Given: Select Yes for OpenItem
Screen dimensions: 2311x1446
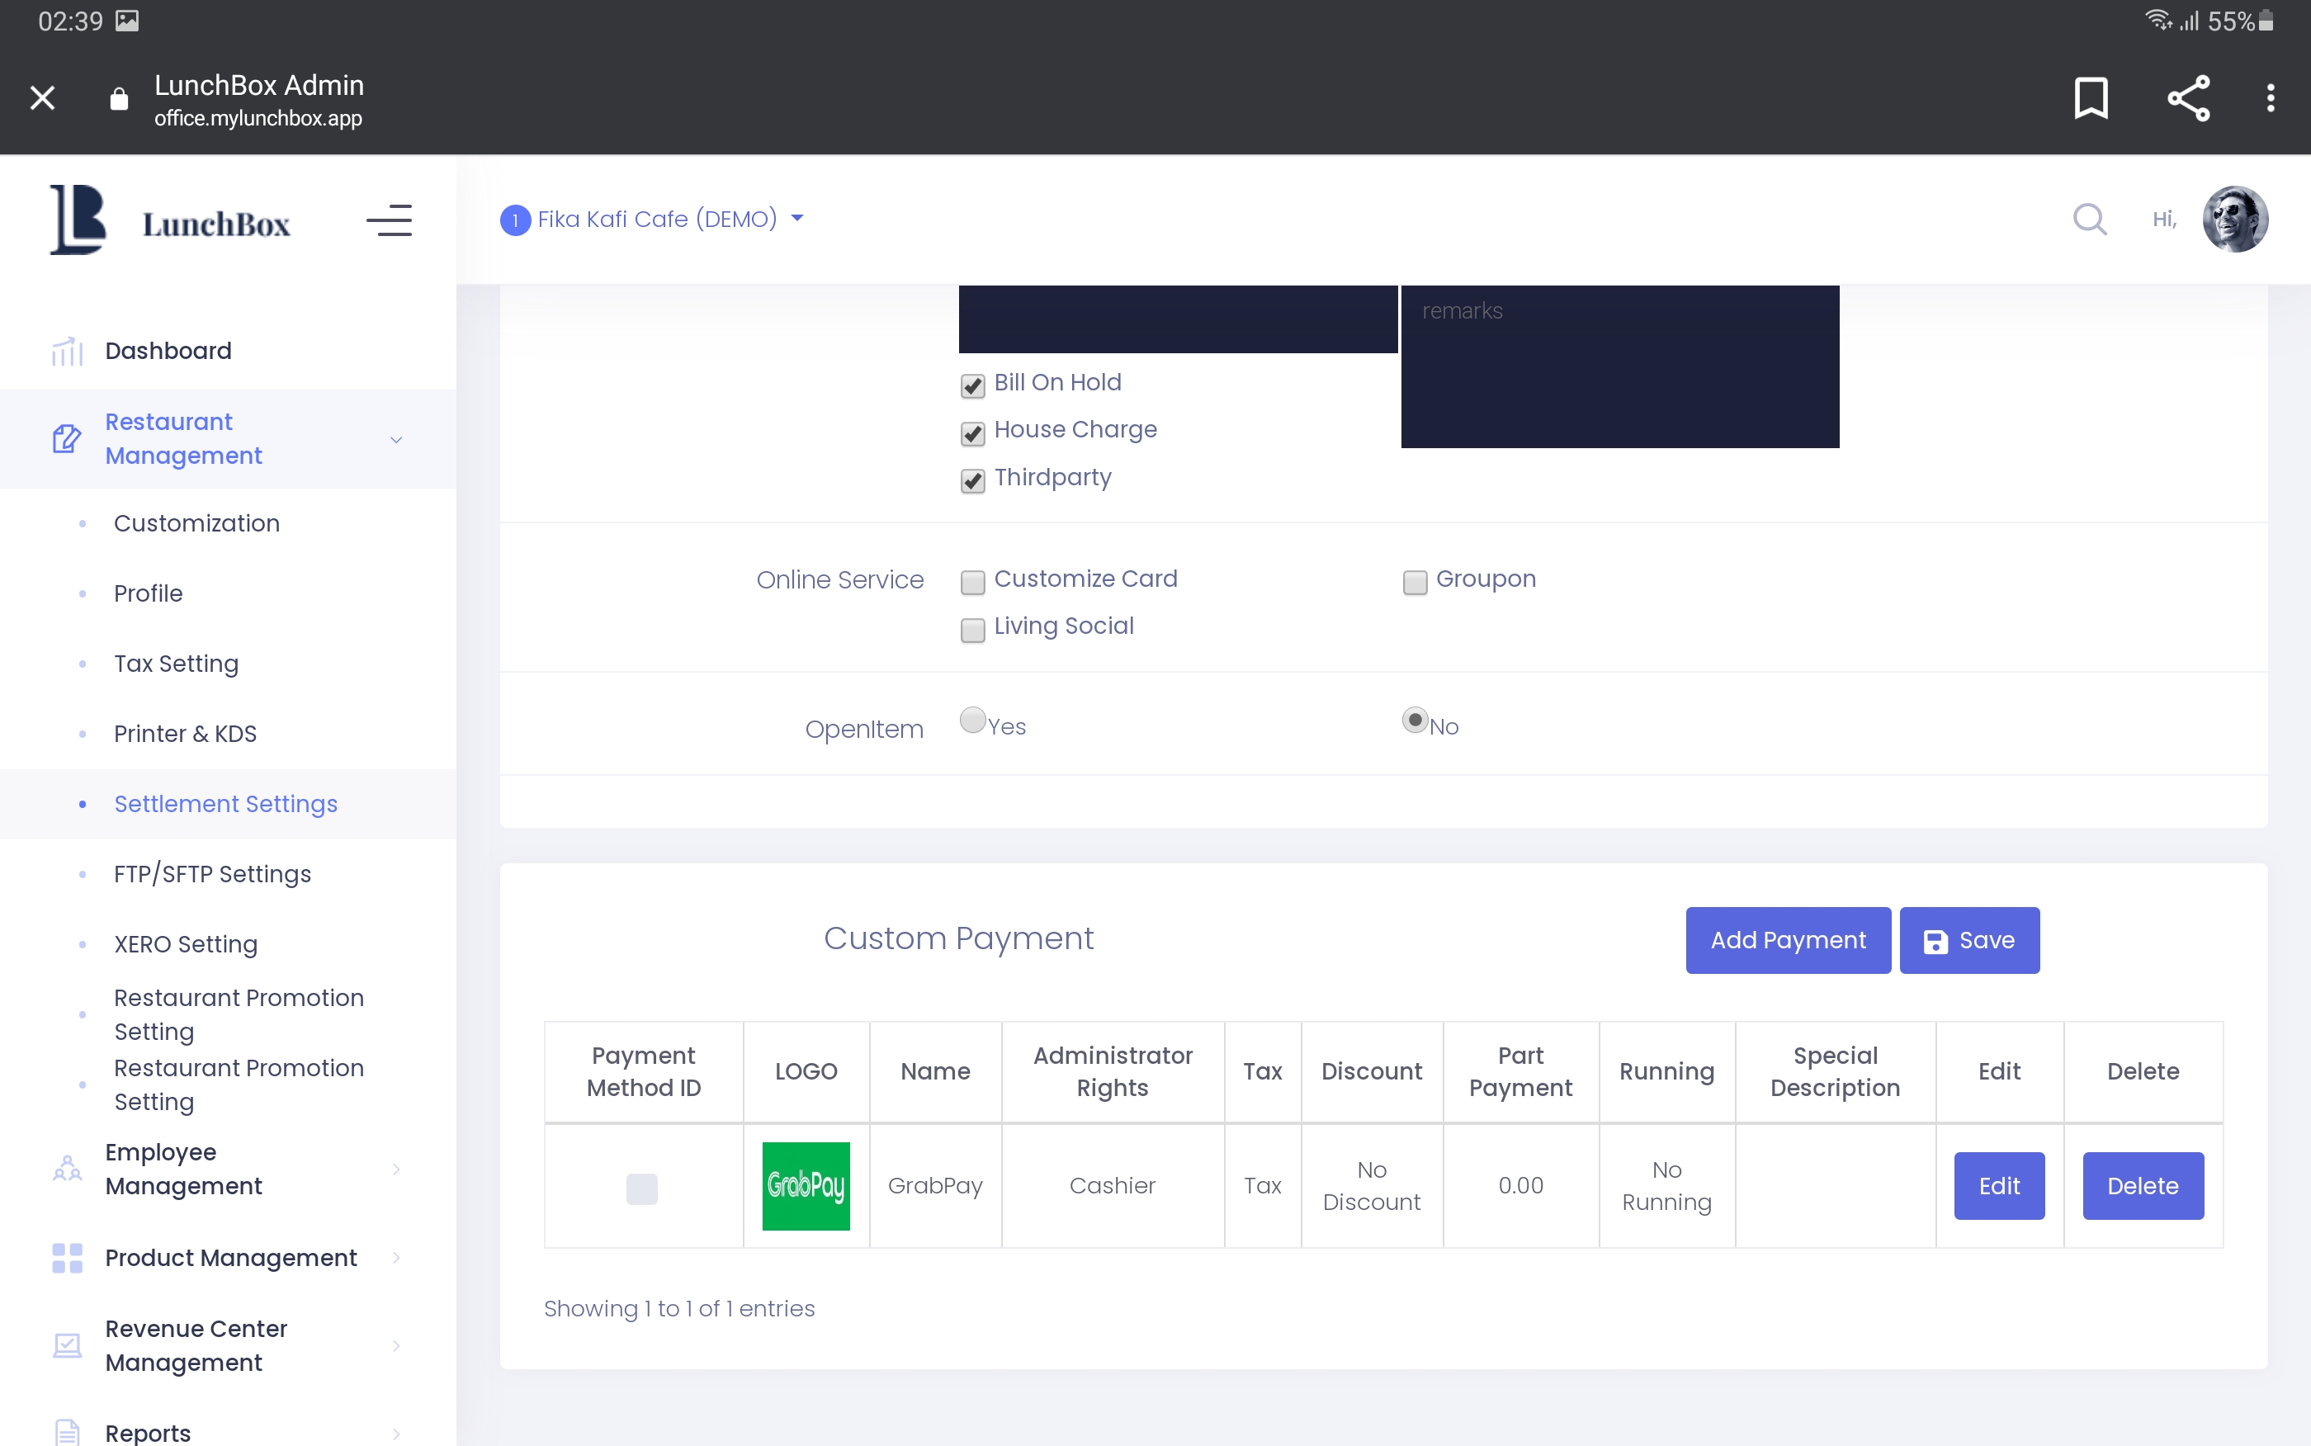Looking at the screenshot, I should tap(972, 721).
